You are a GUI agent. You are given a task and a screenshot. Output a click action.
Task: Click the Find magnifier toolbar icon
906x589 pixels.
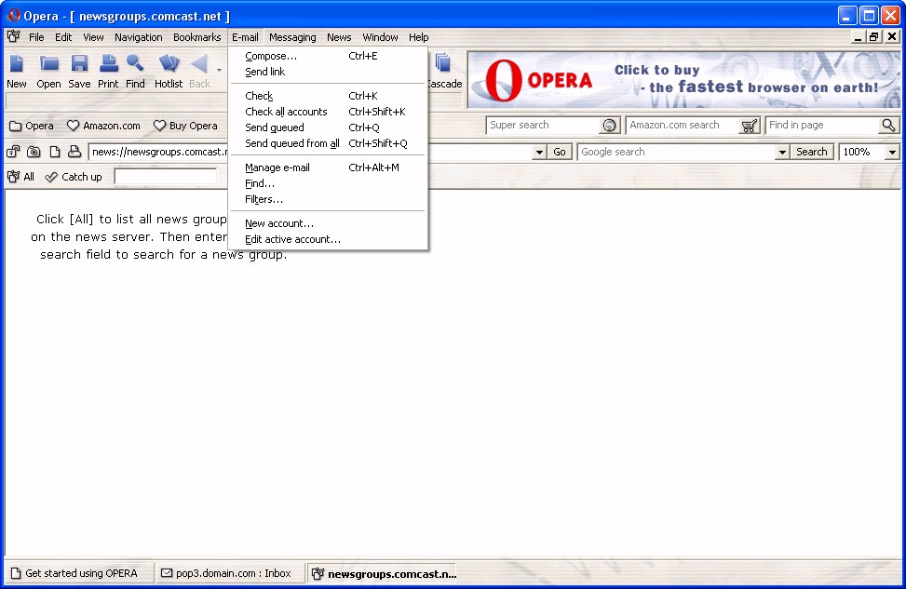tap(136, 64)
